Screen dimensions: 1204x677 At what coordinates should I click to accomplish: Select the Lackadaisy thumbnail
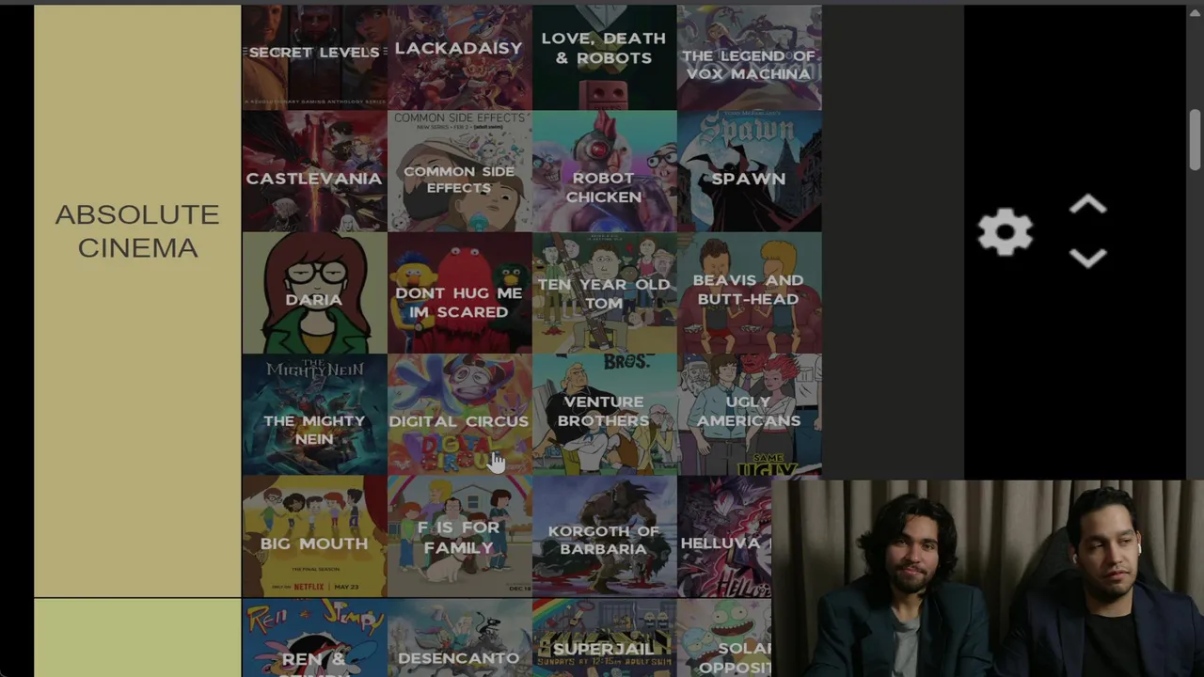[459, 57]
